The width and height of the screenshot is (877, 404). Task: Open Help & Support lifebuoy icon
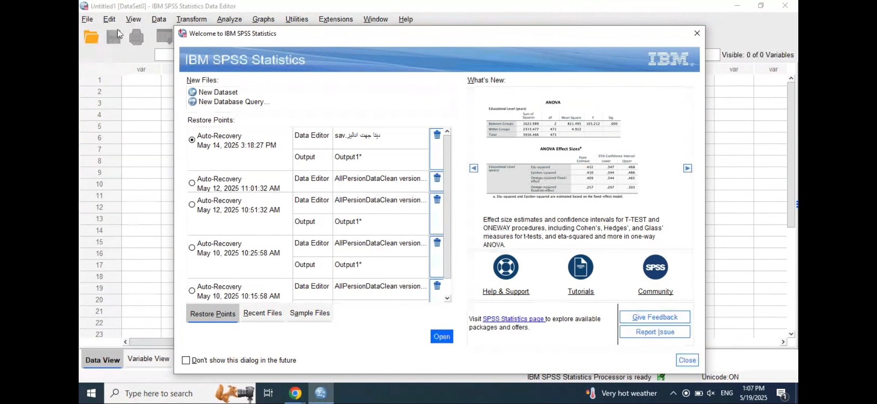tap(506, 267)
